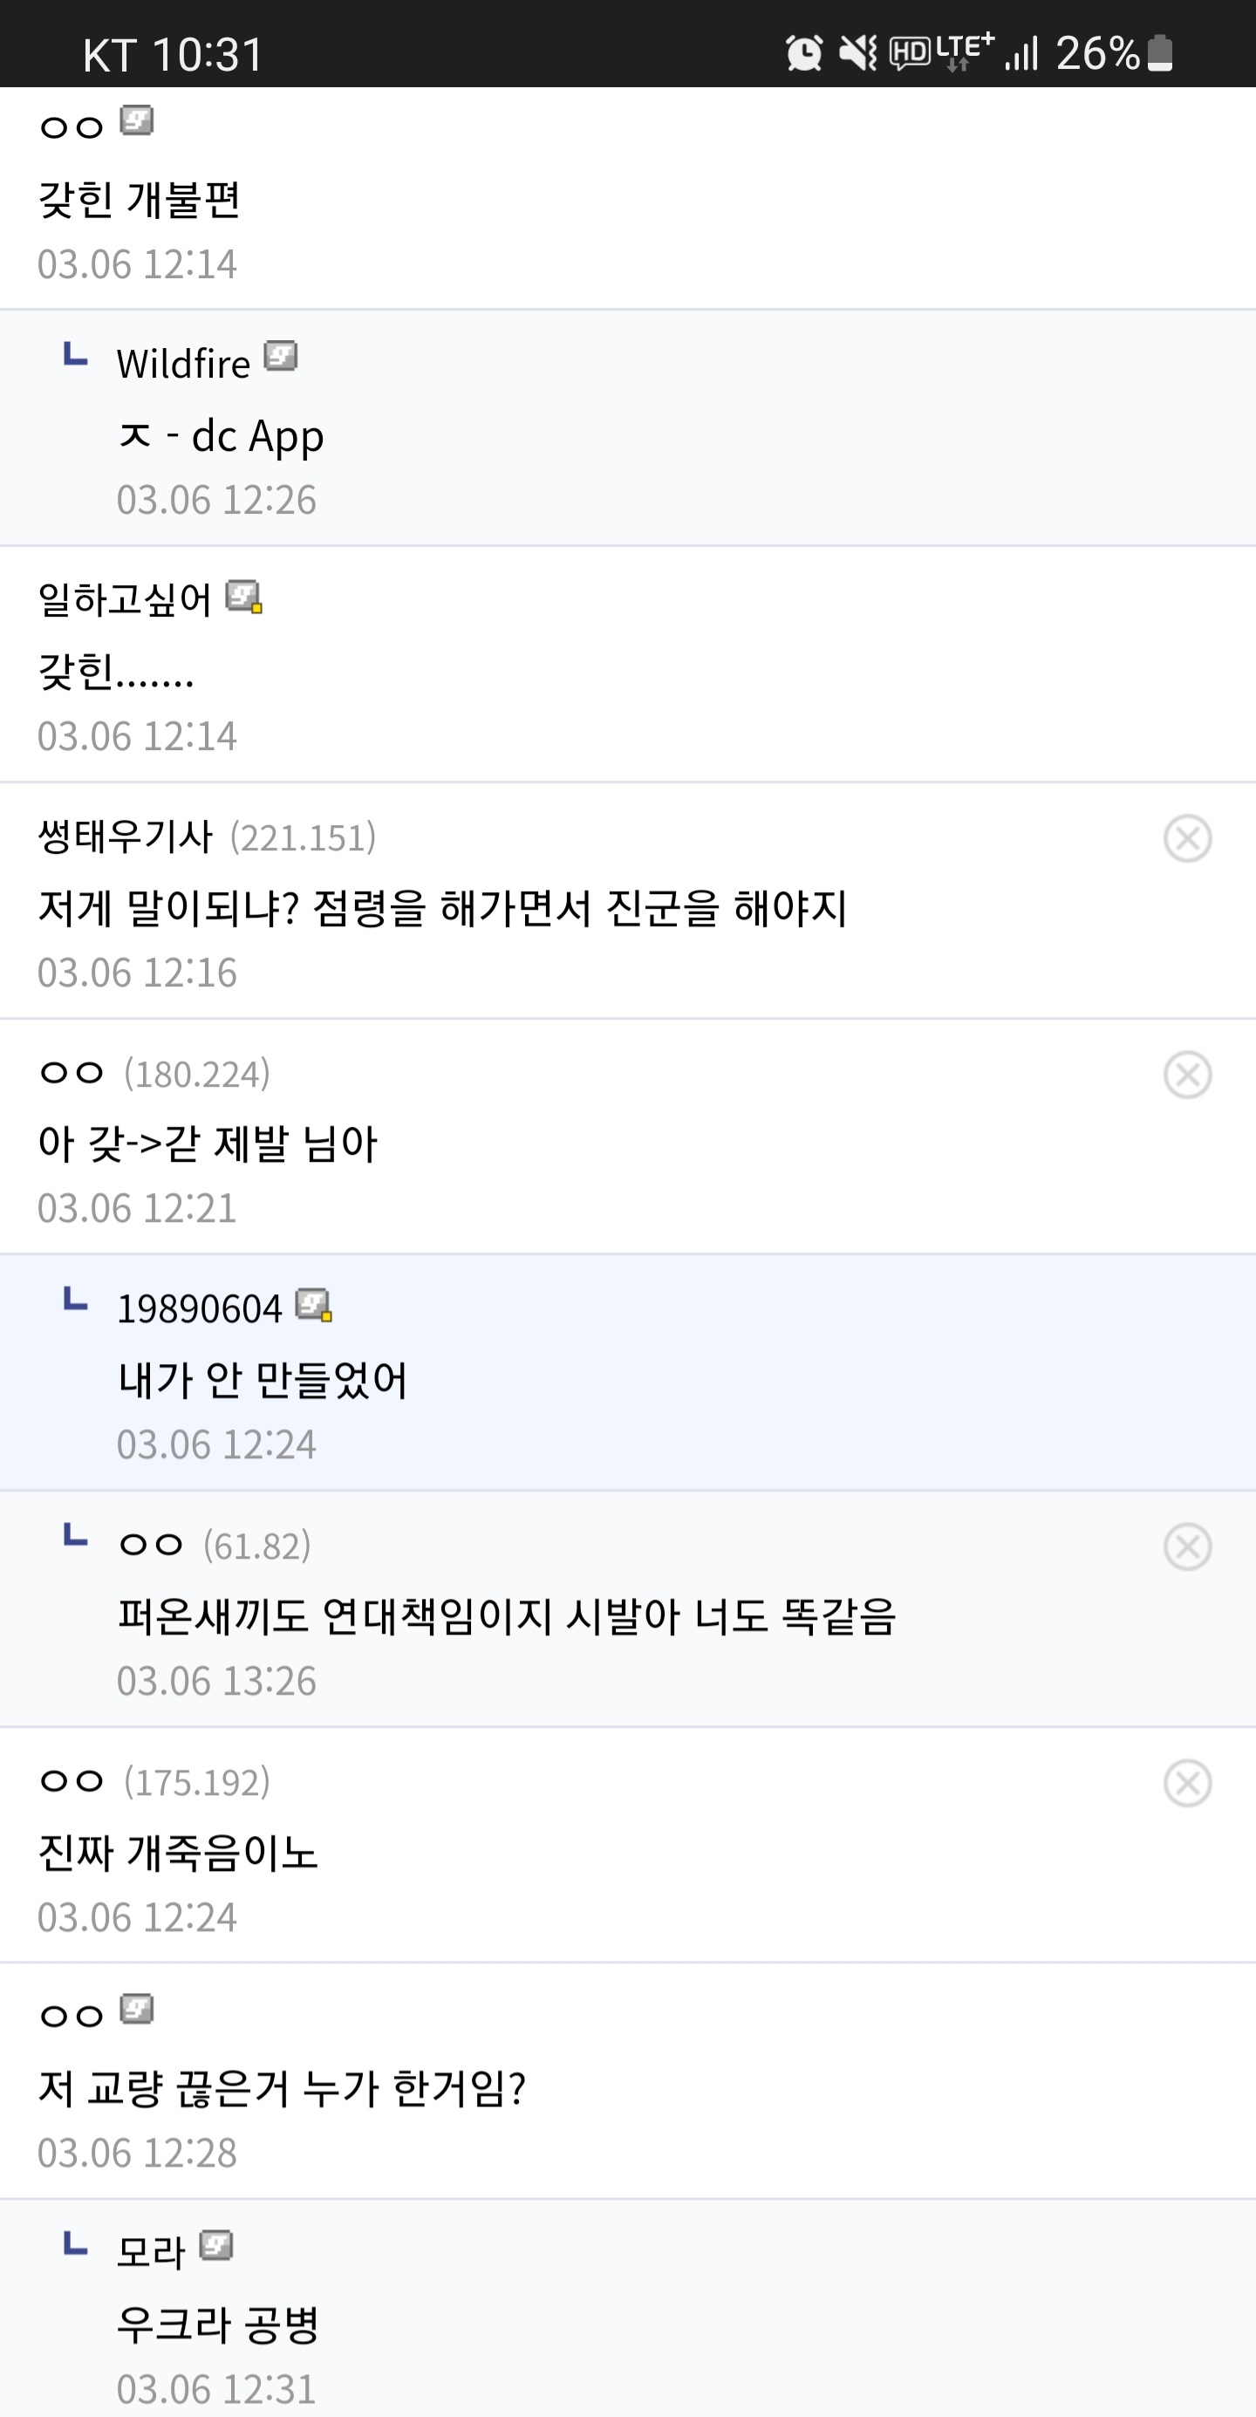Tap X icon beside 진짜 개죽음이노 comment
1256x2417 pixels.
pyautogui.click(x=1186, y=1783)
